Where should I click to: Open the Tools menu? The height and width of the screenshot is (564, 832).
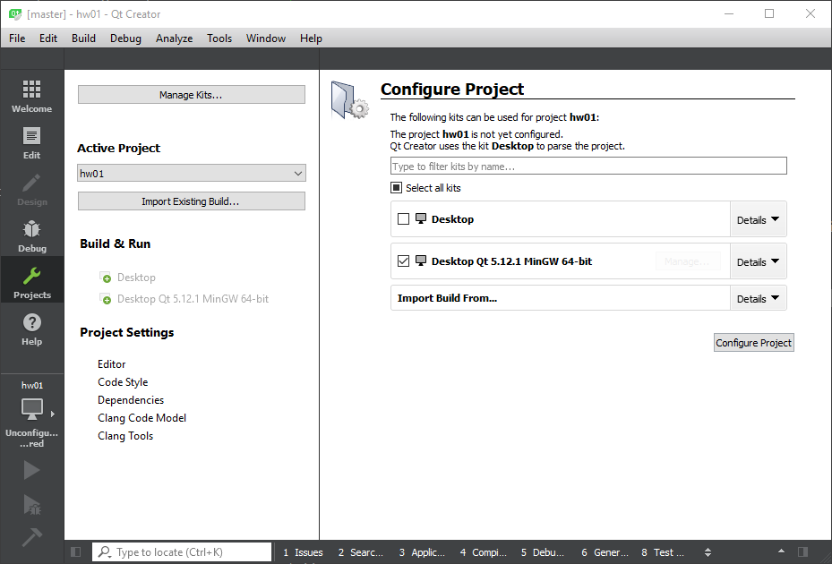[219, 38]
